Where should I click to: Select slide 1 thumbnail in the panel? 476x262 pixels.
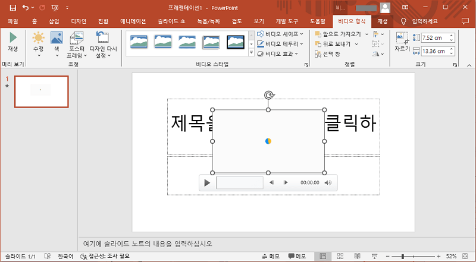[x=41, y=91]
